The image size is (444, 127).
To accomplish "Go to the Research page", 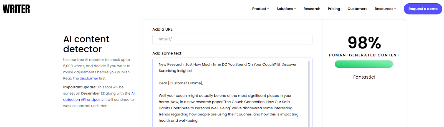I will pyautogui.click(x=312, y=9).
